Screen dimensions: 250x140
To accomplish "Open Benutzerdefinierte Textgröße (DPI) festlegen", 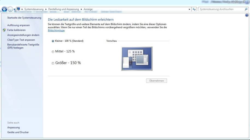I will (x=23, y=46).
